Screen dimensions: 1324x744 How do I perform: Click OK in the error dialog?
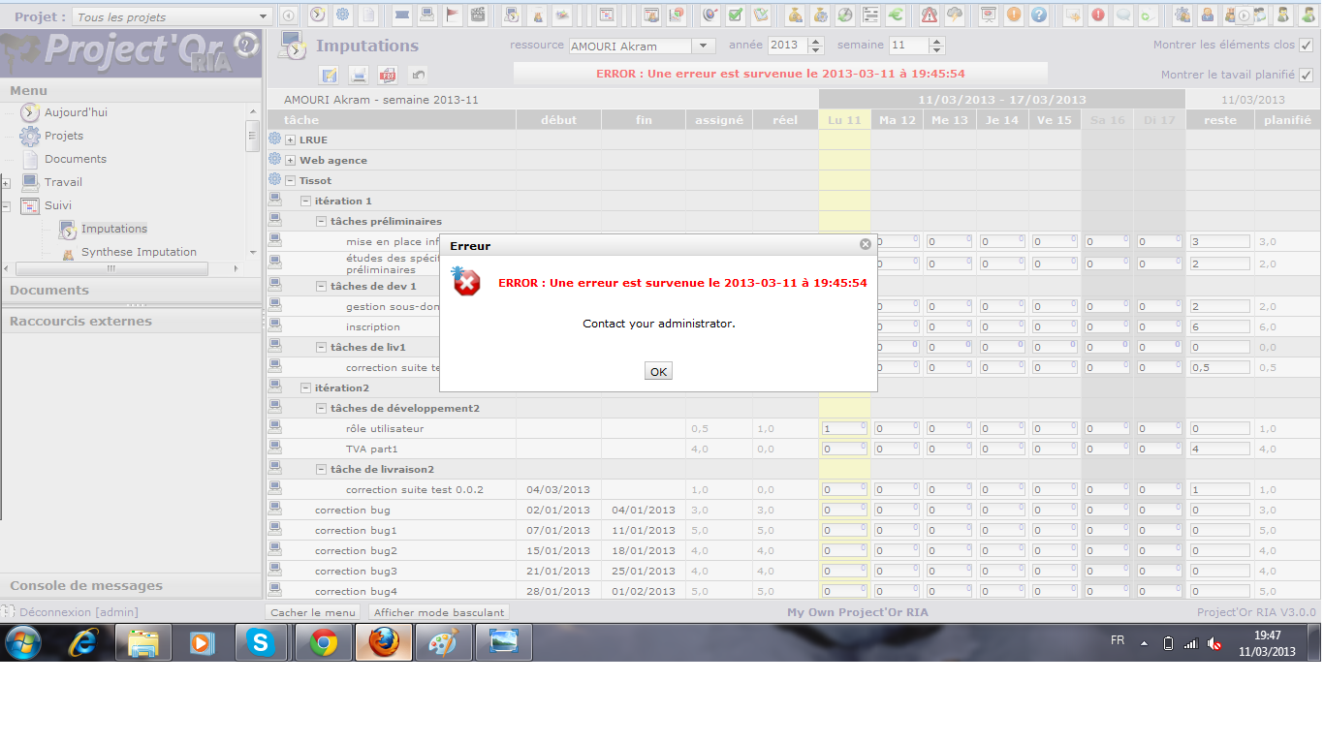tap(658, 372)
